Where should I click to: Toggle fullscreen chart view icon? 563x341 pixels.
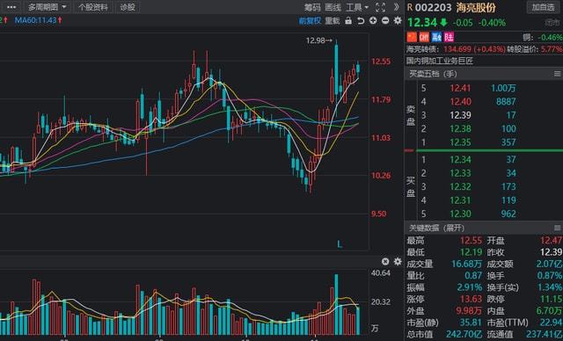pyautogui.click(x=380, y=7)
